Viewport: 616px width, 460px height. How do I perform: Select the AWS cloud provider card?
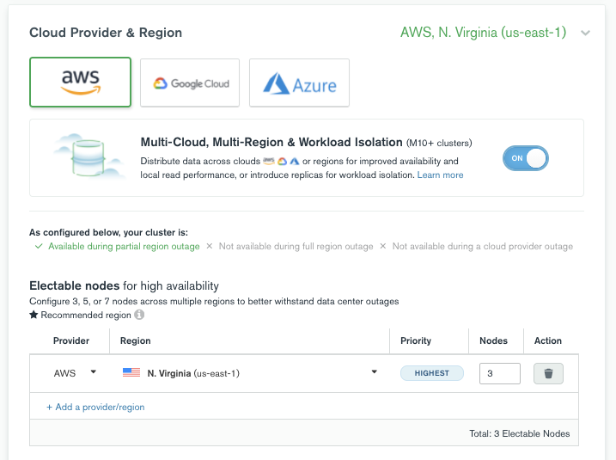[x=80, y=82]
